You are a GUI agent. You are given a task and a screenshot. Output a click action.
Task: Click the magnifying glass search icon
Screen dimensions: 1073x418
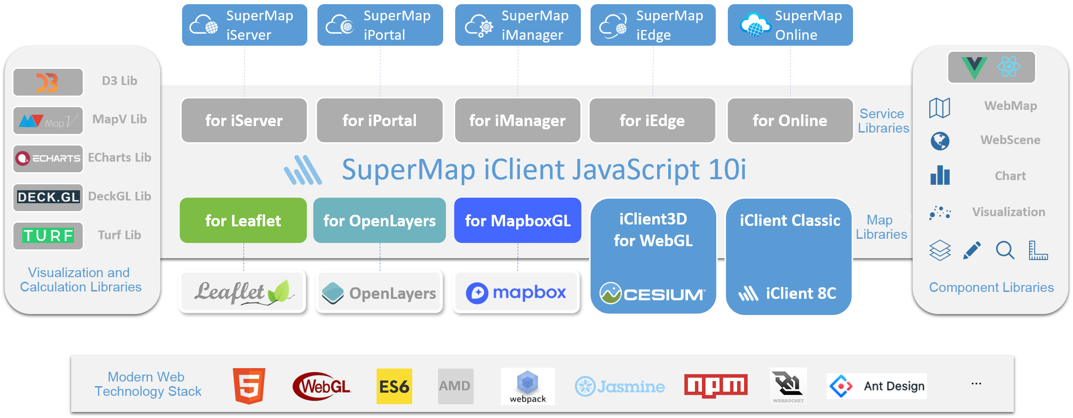pyautogui.click(x=1005, y=250)
